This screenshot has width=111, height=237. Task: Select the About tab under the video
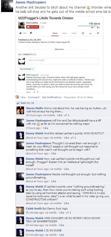[x=55, y=33]
